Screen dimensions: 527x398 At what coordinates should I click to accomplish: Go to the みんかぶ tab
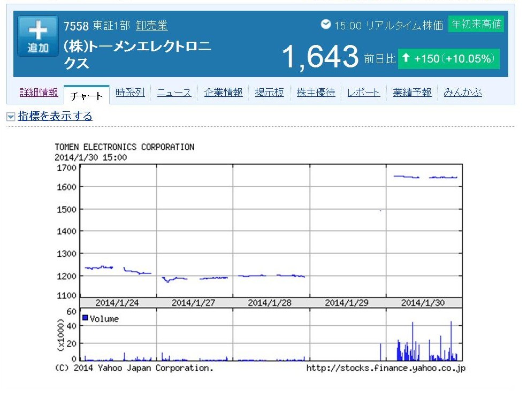(462, 92)
